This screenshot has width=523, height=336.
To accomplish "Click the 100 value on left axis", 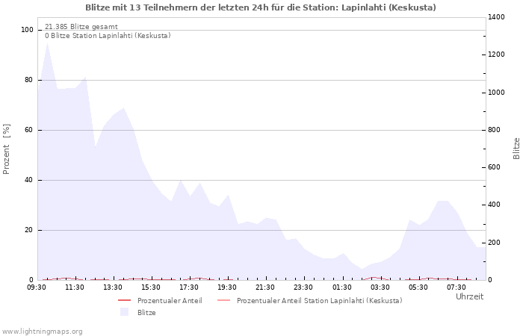I will (27, 30).
